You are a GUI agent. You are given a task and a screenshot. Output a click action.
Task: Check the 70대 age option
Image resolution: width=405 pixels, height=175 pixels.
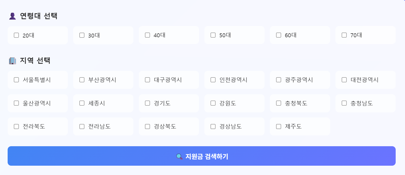(344, 35)
